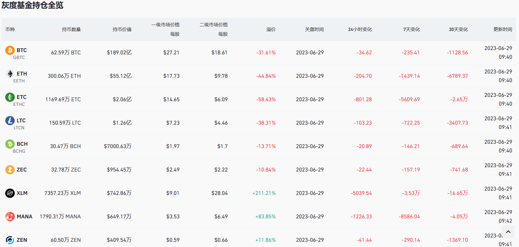
Task: Sort by 24小时变化 column header
Action: tap(360, 30)
